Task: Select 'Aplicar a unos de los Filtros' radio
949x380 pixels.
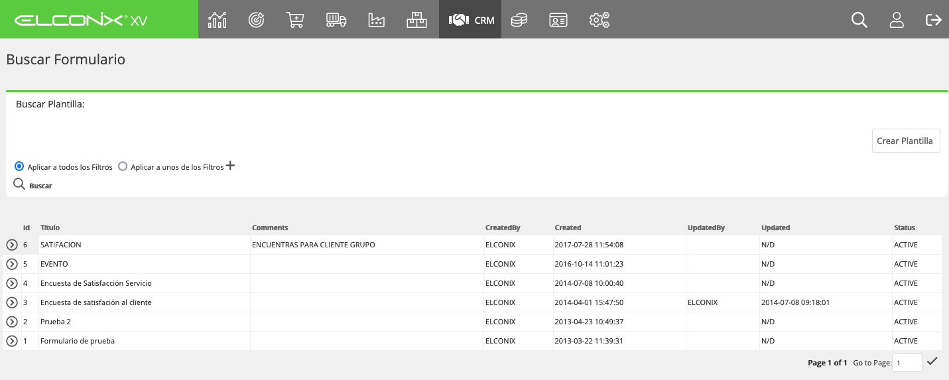Action: [x=123, y=166]
